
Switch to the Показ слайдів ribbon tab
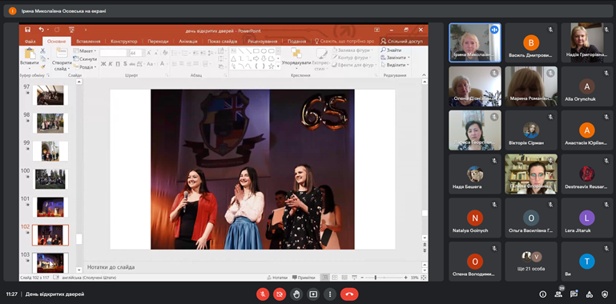coord(223,41)
